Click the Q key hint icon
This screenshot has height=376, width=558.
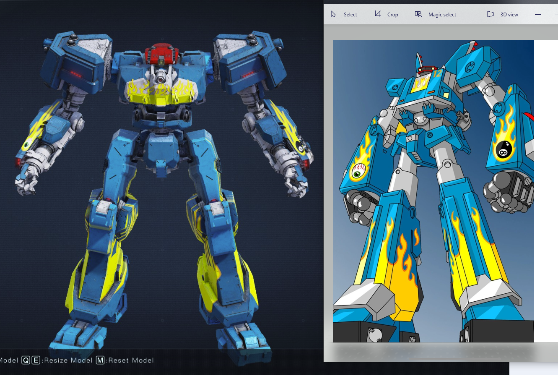(x=26, y=360)
